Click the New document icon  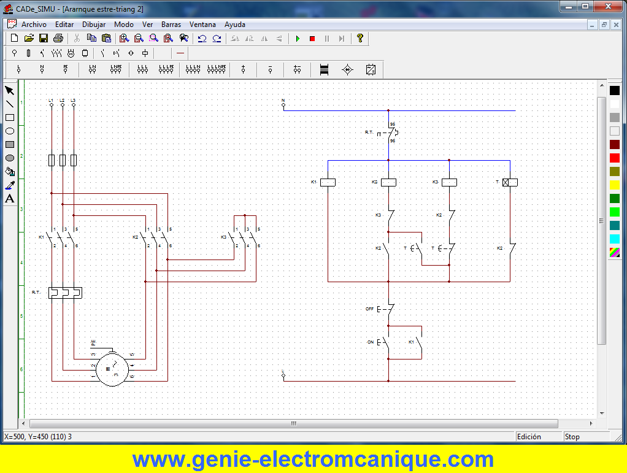(x=15, y=39)
